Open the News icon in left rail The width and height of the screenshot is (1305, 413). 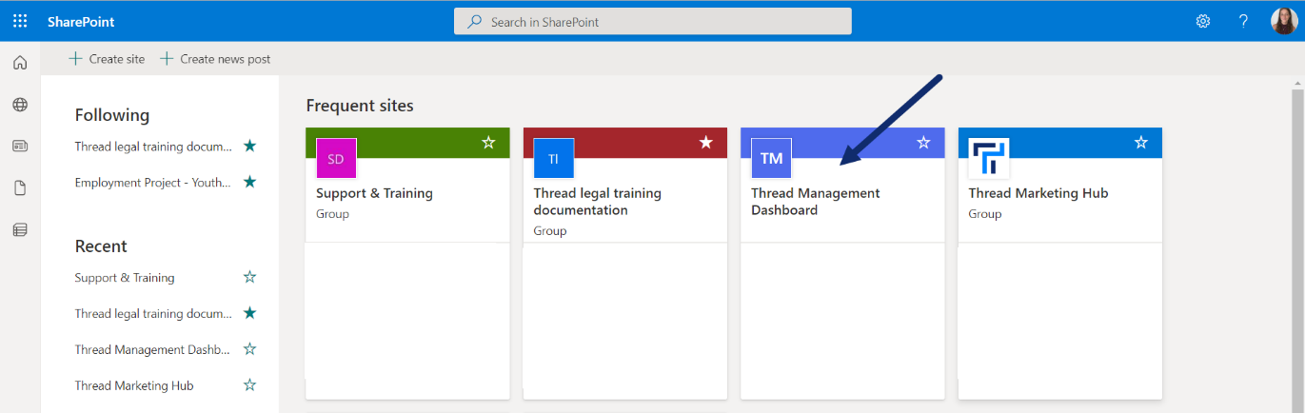point(20,147)
